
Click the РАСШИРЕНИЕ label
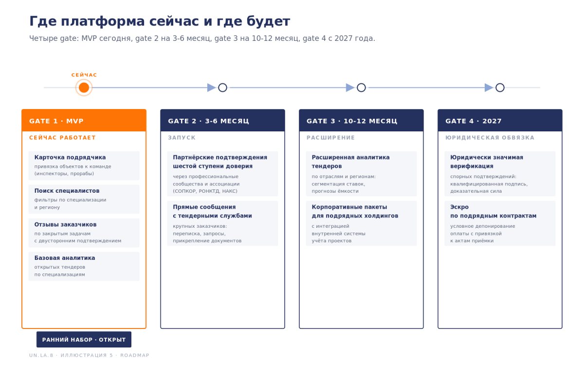coord(331,138)
